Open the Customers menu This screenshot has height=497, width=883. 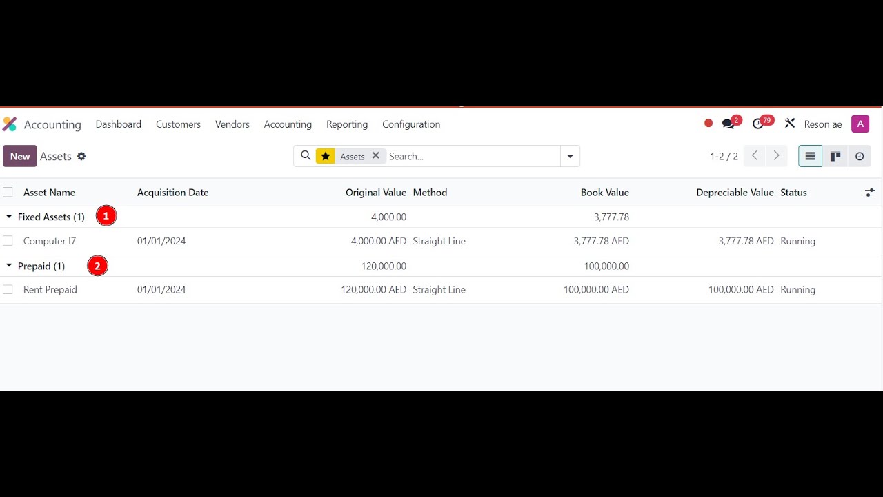(x=178, y=124)
